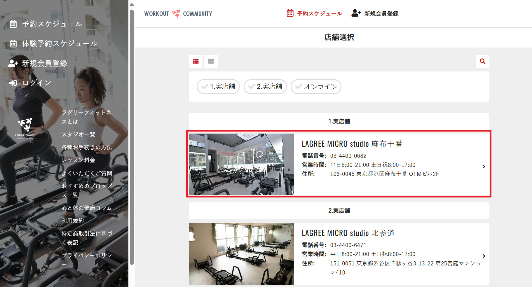Toggle the 1.実店舗 filter chip
This screenshot has width=532, height=287.
[218, 87]
